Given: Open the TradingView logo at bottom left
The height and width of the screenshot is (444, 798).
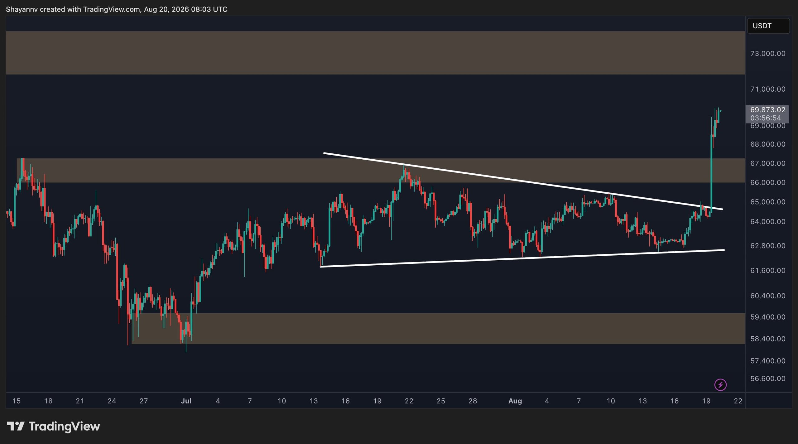Looking at the screenshot, I should click(53, 426).
